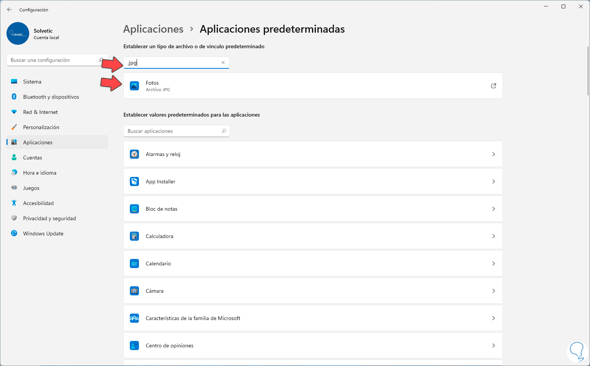Expand the Calendario entry chevron
The height and width of the screenshot is (366, 590).
493,263
